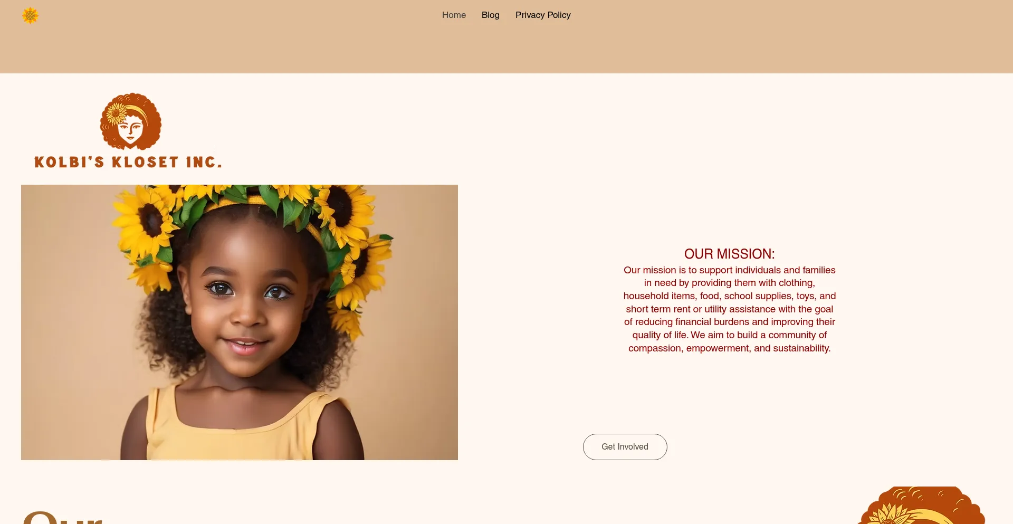Click 'short term rent' line in mission text
Viewport: 1013px width, 524px height.
pos(729,309)
